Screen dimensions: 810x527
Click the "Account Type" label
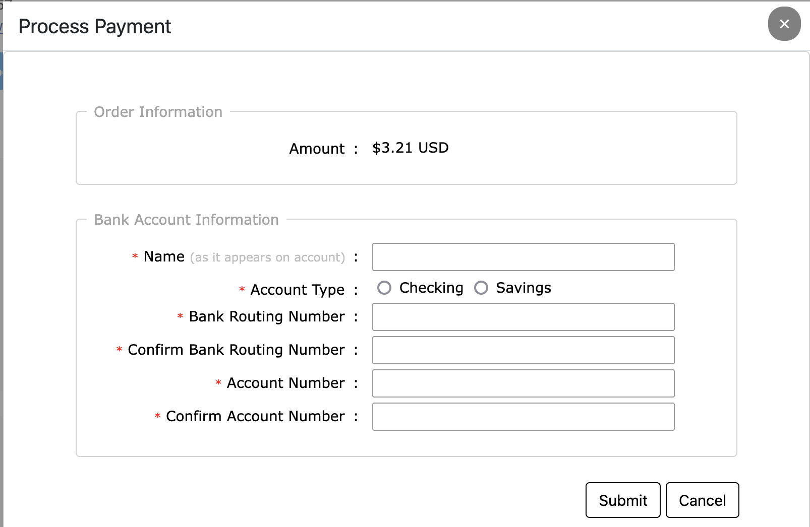coord(297,290)
